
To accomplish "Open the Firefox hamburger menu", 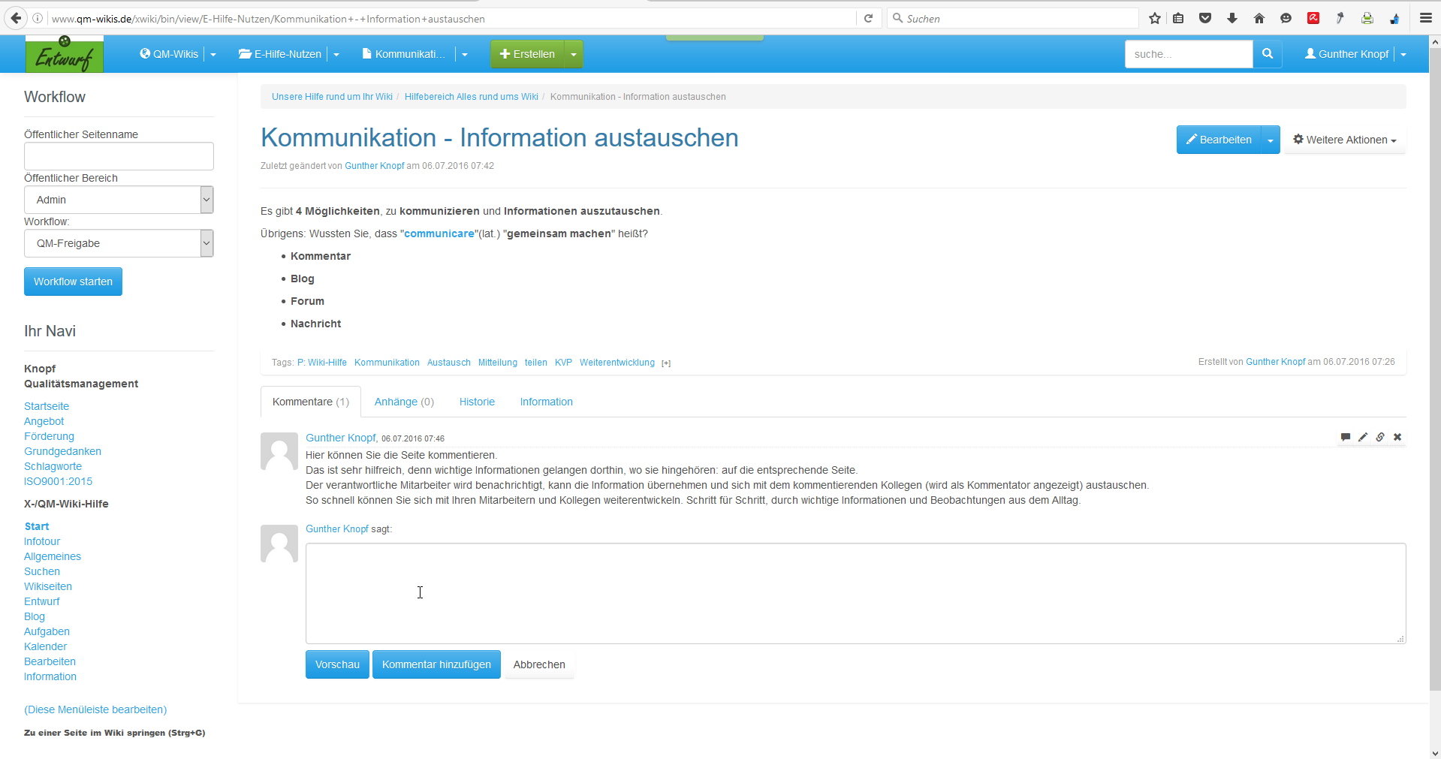I will 1425,19.
